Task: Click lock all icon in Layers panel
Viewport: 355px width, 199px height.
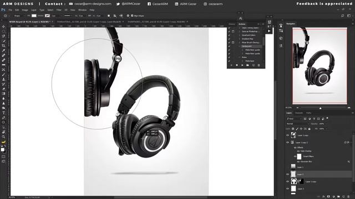Action: pos(310,129)
